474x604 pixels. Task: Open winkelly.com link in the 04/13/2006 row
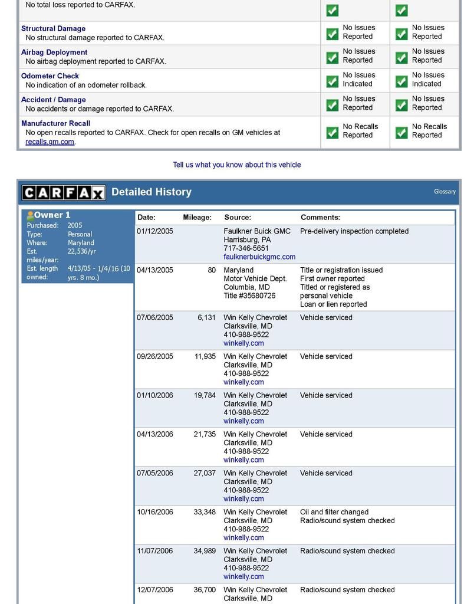point(243,460)
